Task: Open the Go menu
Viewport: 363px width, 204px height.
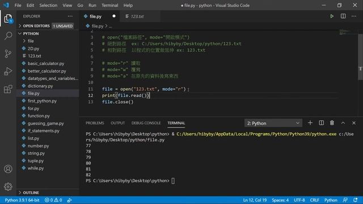Action: pos(80,5)
